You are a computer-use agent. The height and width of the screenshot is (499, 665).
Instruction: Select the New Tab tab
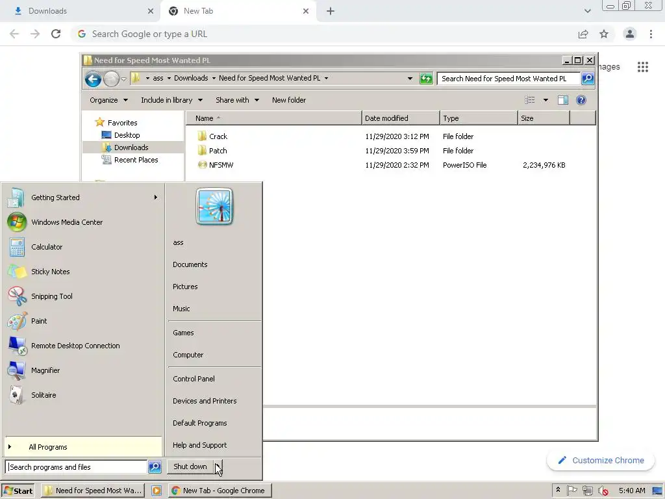click(238, 11)
